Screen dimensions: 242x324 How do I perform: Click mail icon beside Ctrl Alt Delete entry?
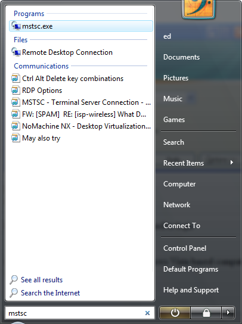pyautogui.click(x=15, y=79)
